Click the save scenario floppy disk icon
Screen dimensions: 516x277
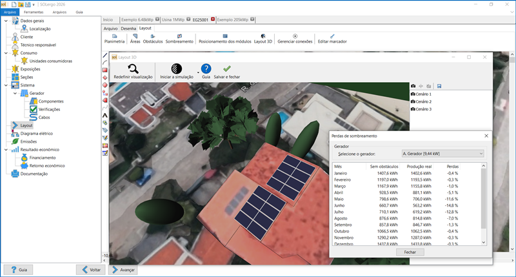pos(439,86)
